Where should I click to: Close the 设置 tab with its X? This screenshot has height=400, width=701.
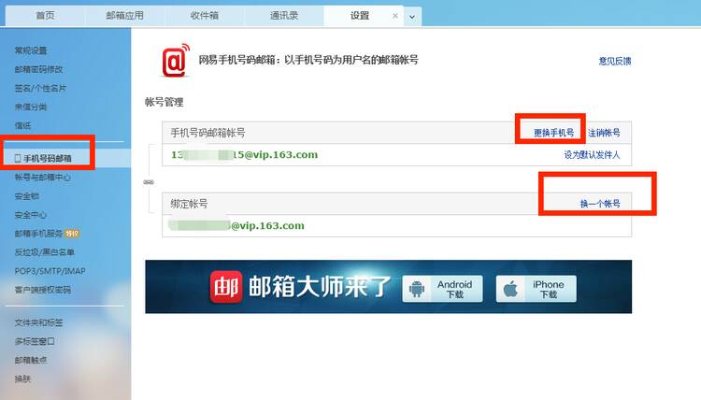(x=395, y=16)
